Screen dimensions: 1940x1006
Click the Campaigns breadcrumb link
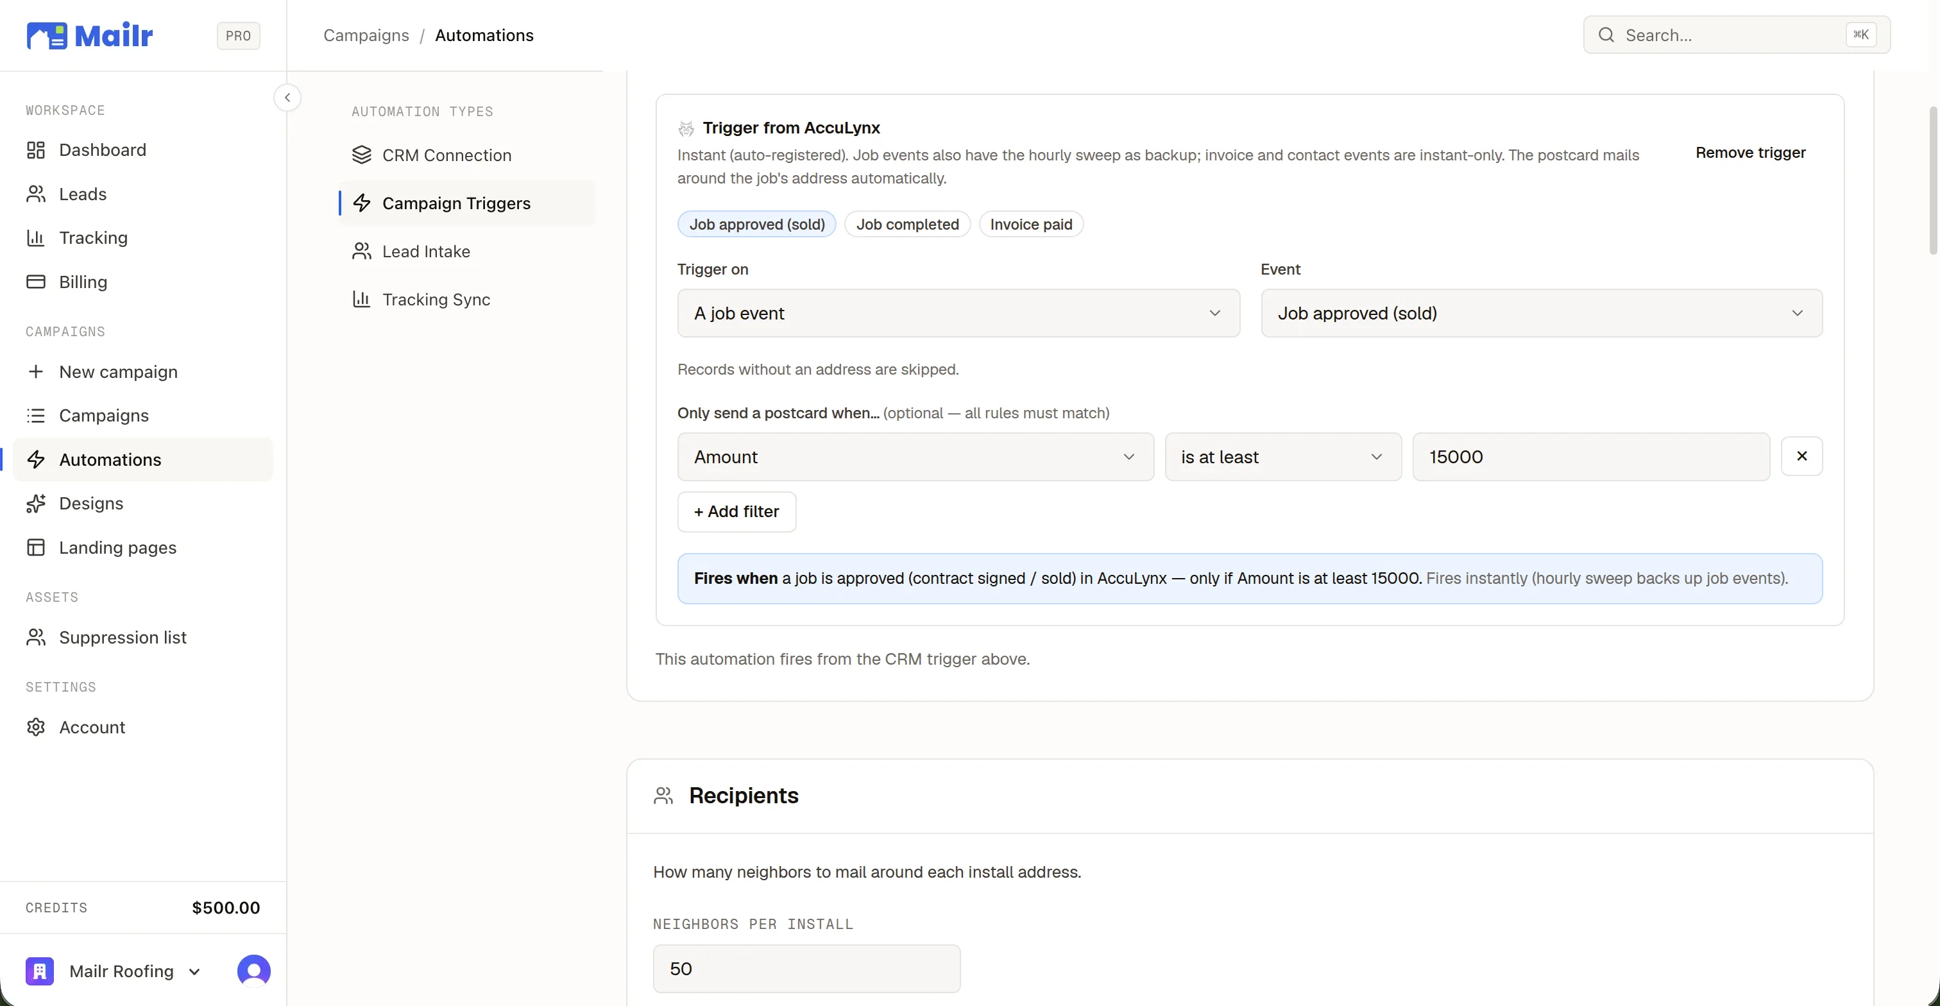[x=366, y=35]
